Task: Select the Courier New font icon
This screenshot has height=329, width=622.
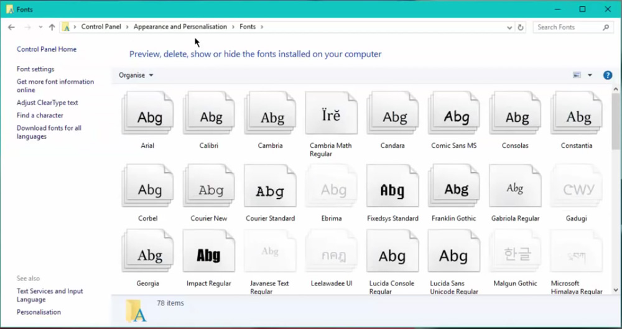Action: 209,186
